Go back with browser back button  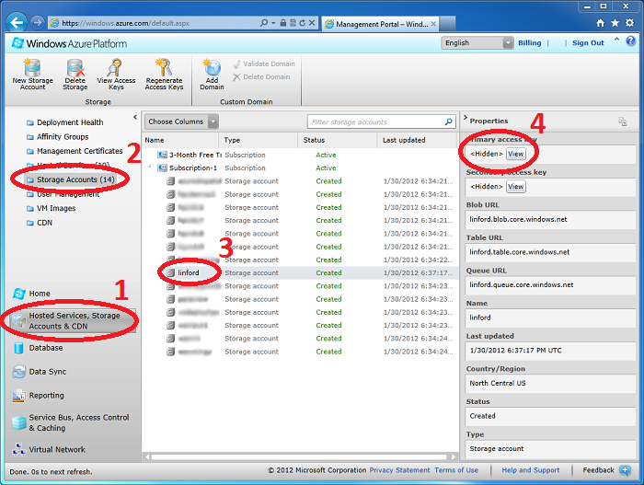pos(17,22)
